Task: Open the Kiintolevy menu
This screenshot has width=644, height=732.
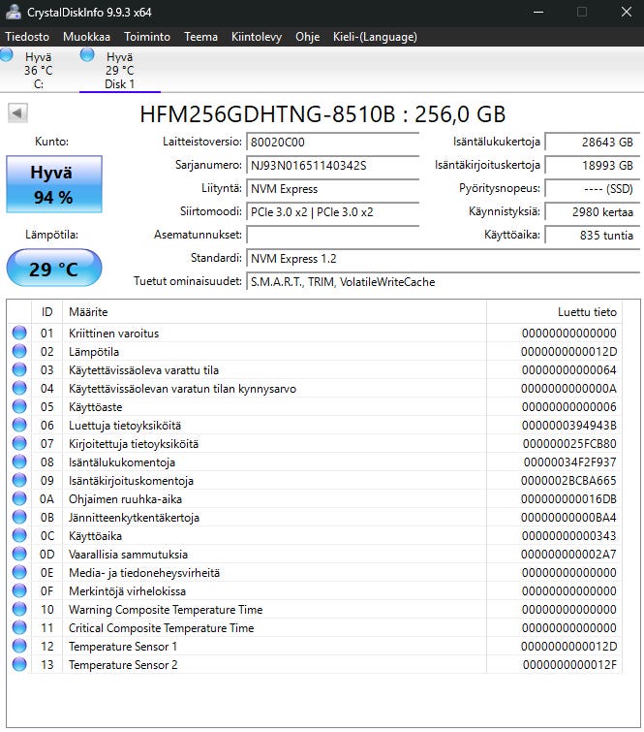Action: pyautogui.click(x=257, y=37)
